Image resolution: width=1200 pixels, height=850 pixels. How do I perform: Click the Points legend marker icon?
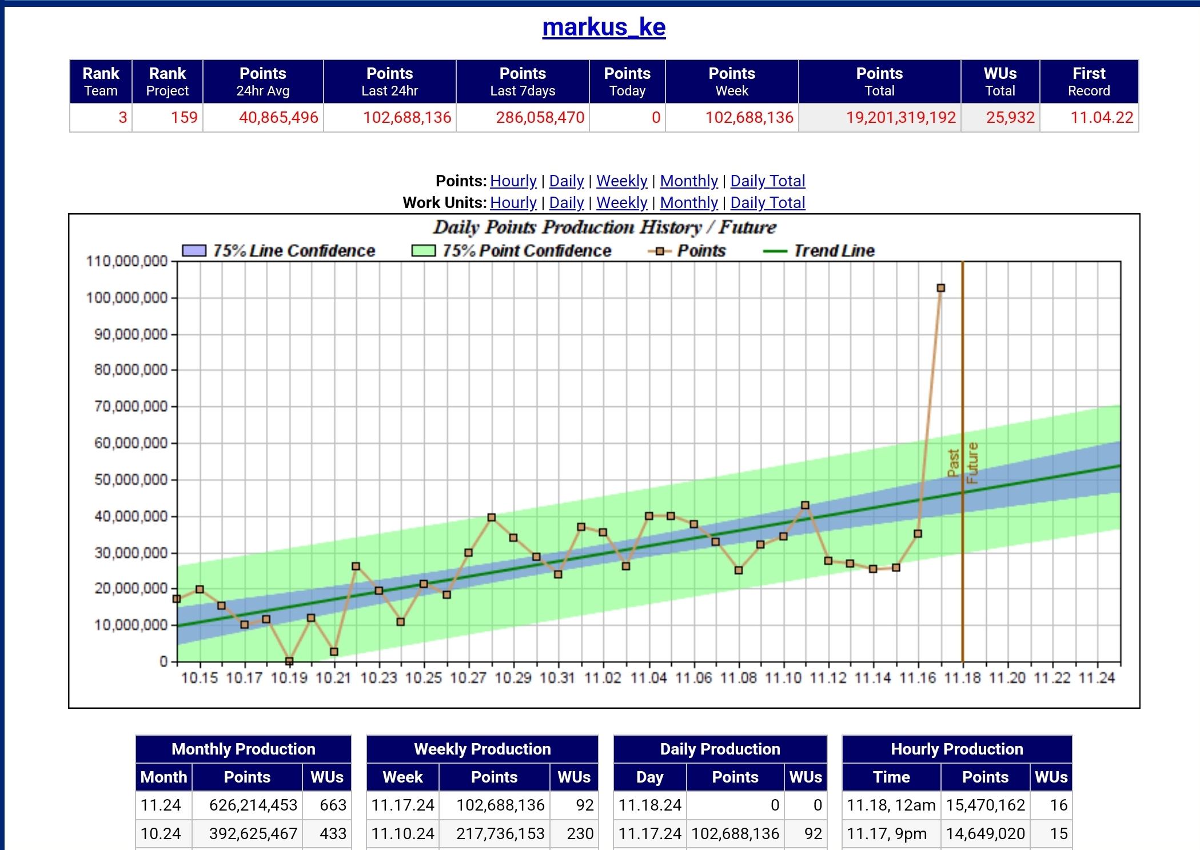[660, 251]
